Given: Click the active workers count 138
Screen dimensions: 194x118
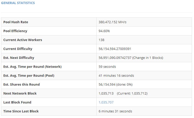Looking at the screenshot, I should pyautogui.click(x=101, y=40).
